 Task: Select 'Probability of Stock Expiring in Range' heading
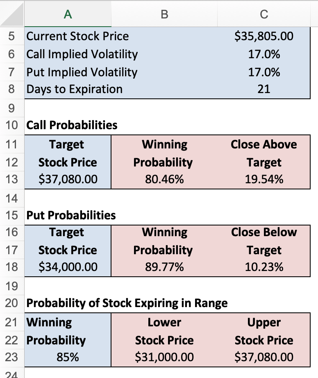pos(127,304)
